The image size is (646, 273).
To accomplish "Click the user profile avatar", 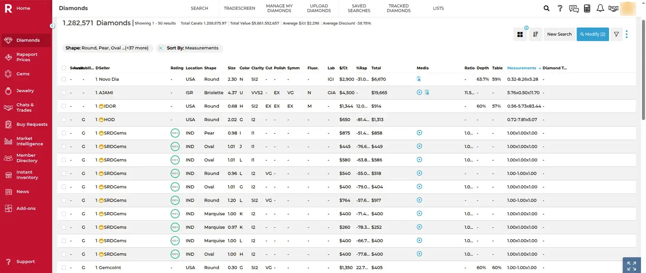I will tap(628, 8).
